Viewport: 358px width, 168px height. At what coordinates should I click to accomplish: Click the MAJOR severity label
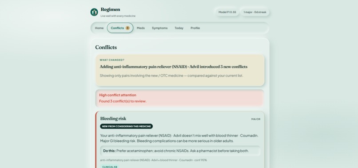pos(256,119)
